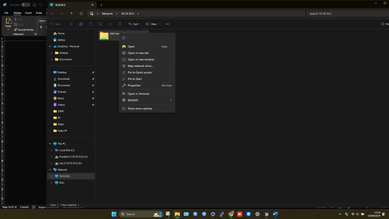Open Gallery in the navigation pane
This screenshot has height=219, width=389.
pos(61,40)
